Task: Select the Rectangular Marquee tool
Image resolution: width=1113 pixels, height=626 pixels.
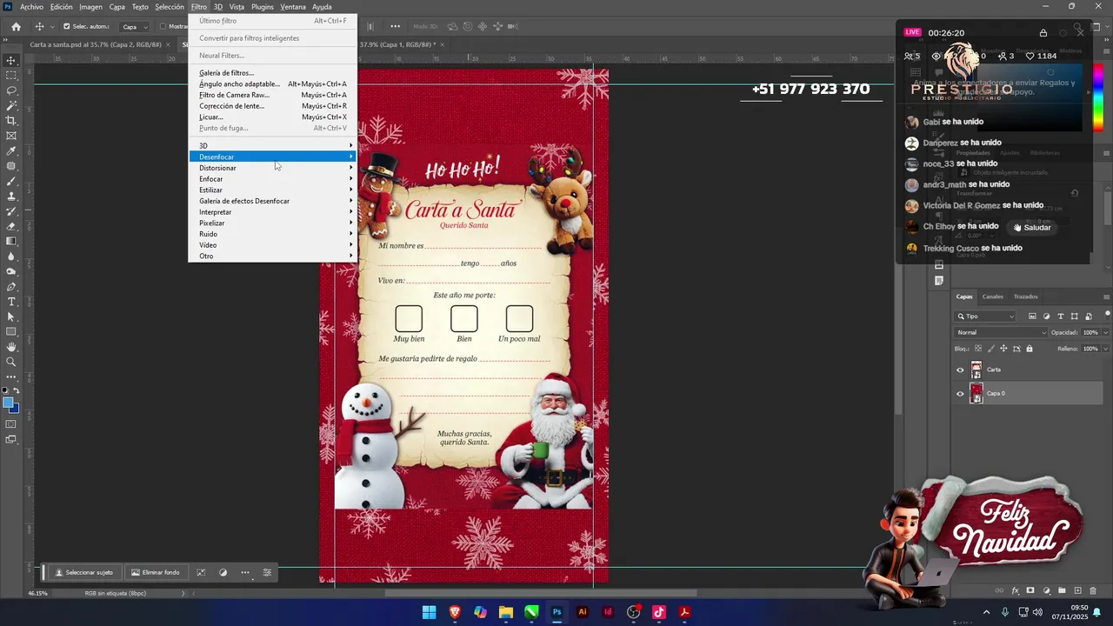Action: click(x=11, y=76)
